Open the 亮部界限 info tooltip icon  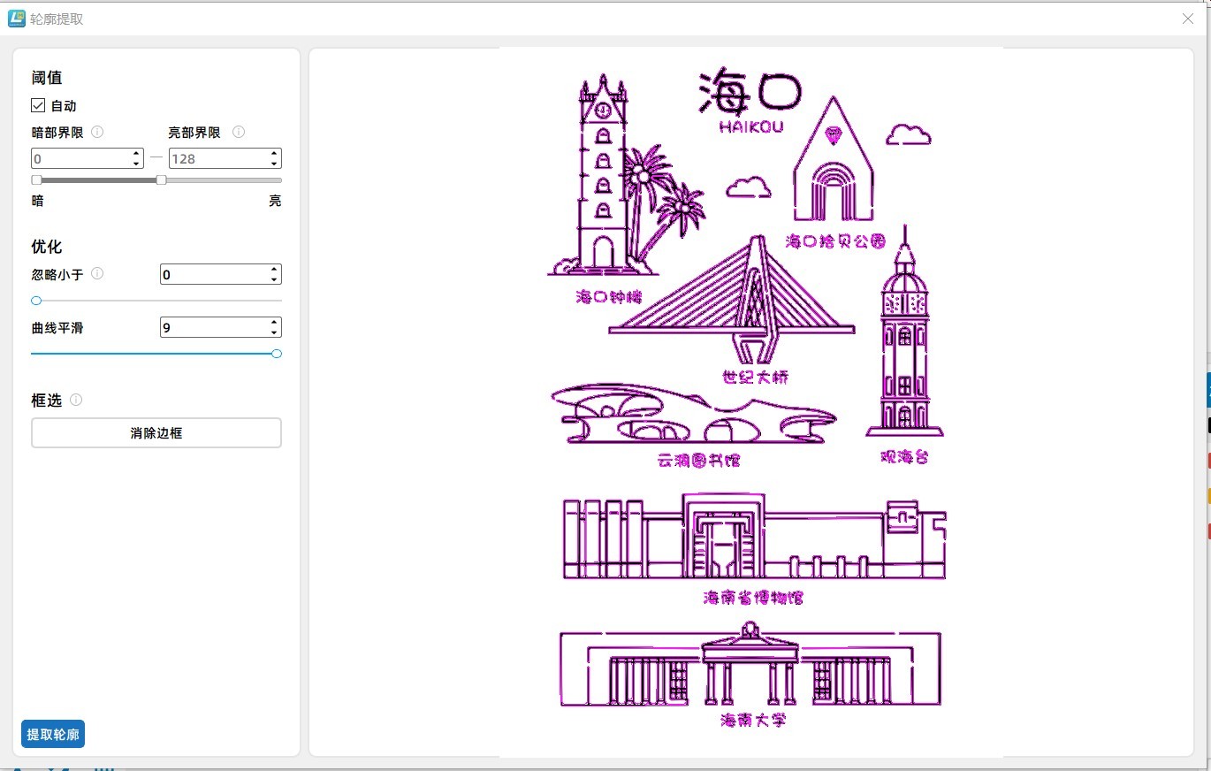pos(238,132)
